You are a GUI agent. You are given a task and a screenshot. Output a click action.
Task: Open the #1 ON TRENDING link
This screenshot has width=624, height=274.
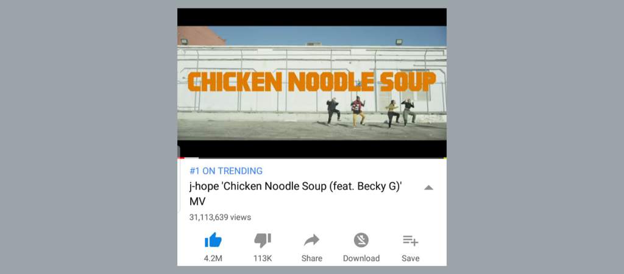tap(226, 171)
